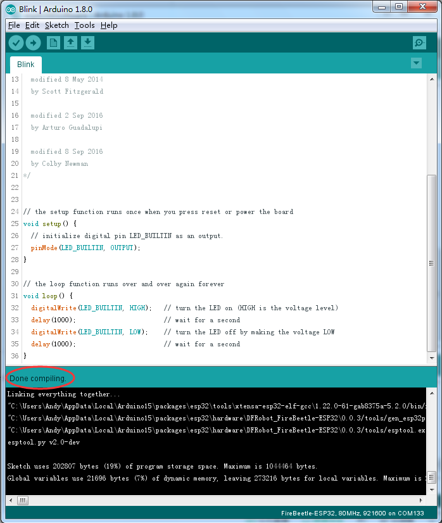Viewport: 442px width, 523px height.
Task: Click 'modified 8 Sep 2016' line
Action: [66, 151]
